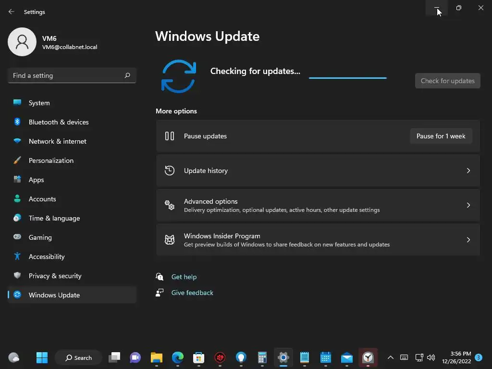Viewport: 492px width, 369px height.
Task: Open Microsoft Store from taskbar
Action: pos(198,357)
